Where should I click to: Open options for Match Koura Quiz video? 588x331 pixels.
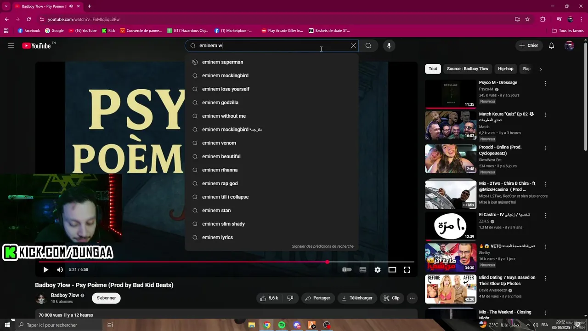click(546, 115)
